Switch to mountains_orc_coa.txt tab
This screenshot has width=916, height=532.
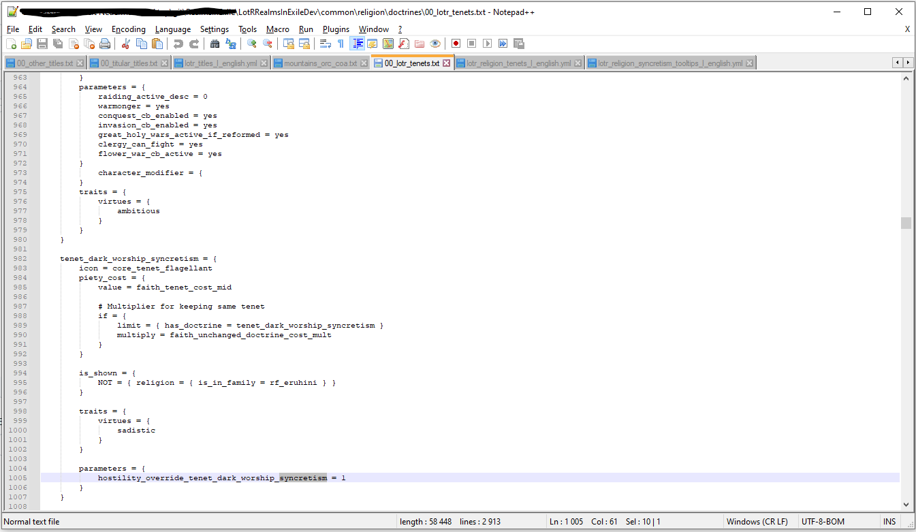click(x=321, y=63)
